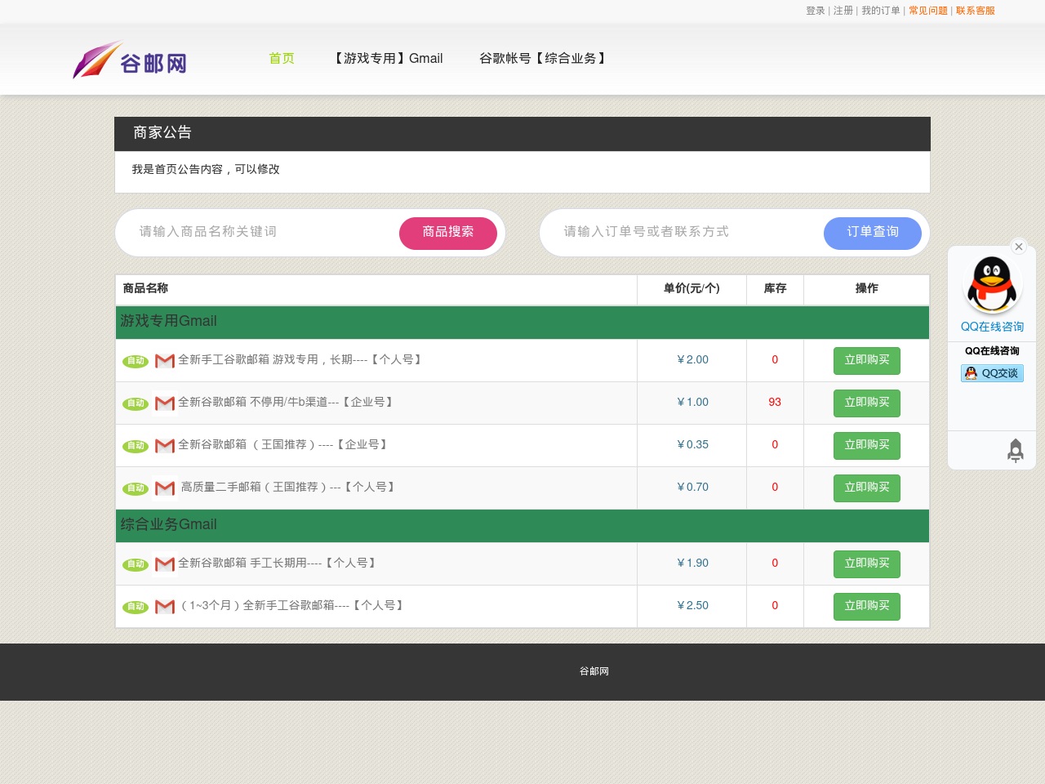Viewport: 1045px width, 784px height.
Task: Open the 【游戏专用】Gmail navigation item
Action: 387,59
